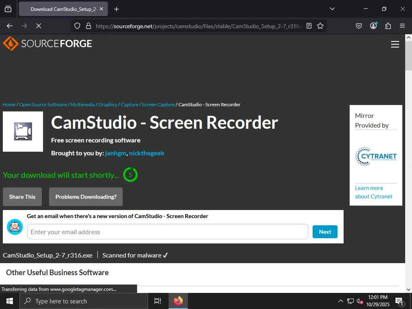Open tracking protection shield icon
Viewport: 412px width, 309px height.
click(x=77, y=26)
